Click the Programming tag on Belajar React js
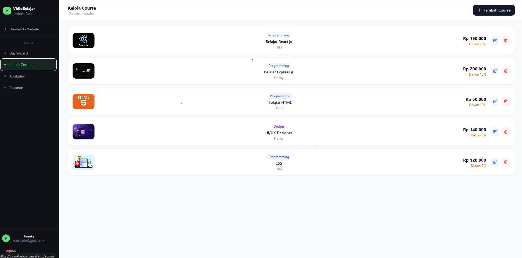Screen dimensions: 522x258 click(279, 35)
